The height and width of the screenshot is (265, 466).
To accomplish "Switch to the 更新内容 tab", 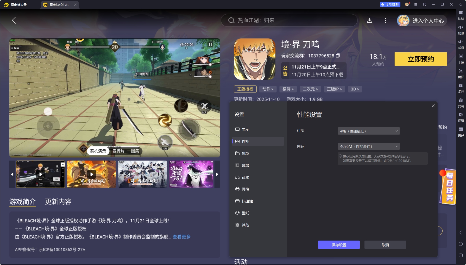I will click(58, 202).
